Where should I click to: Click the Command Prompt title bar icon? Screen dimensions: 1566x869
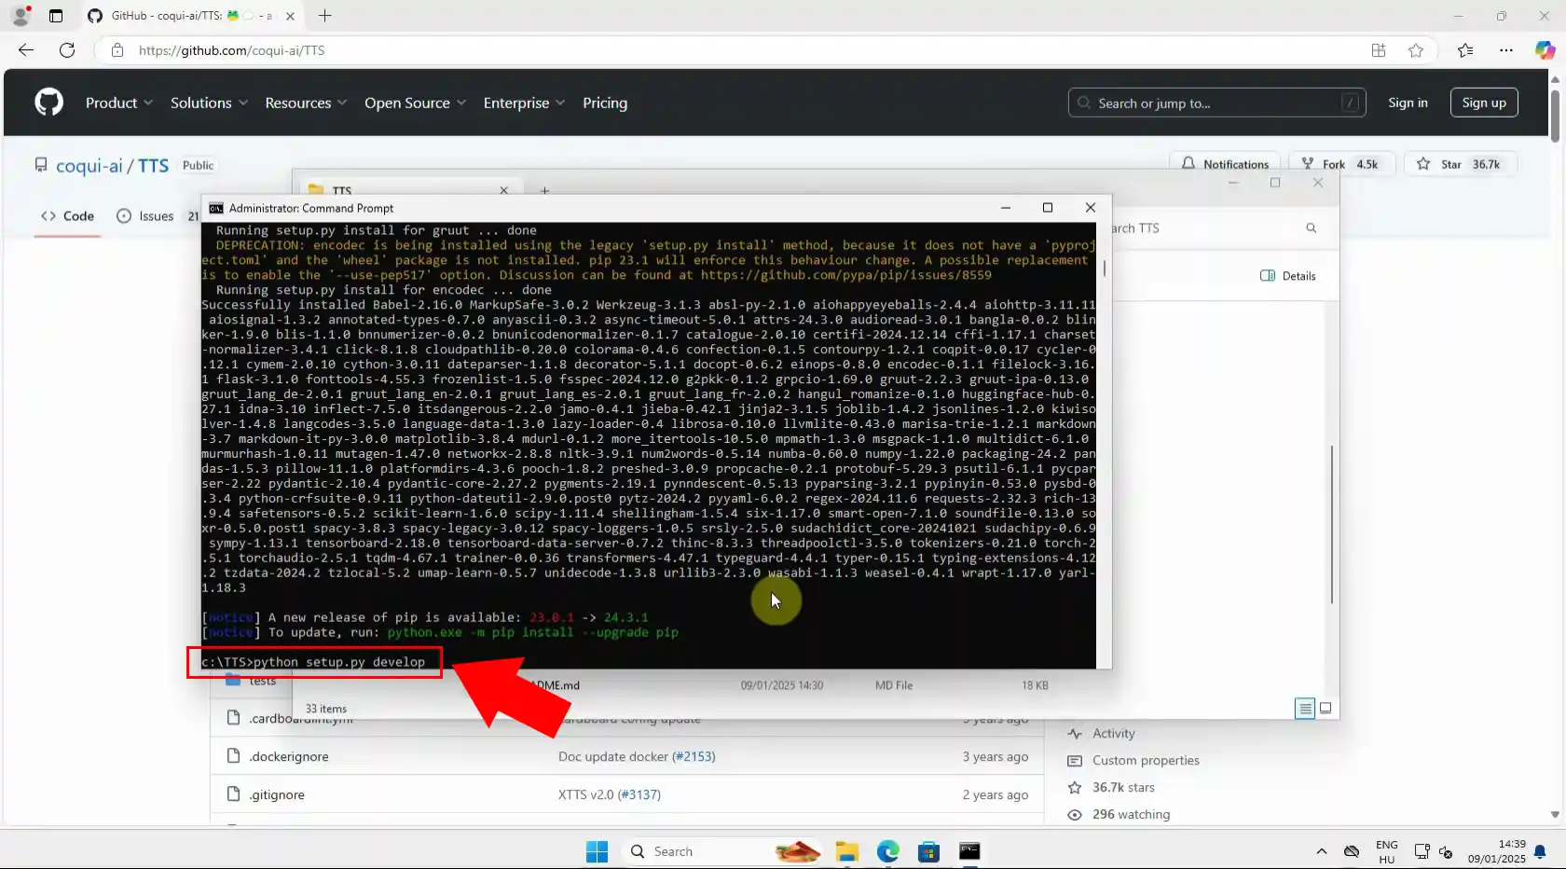pos(216,208)
